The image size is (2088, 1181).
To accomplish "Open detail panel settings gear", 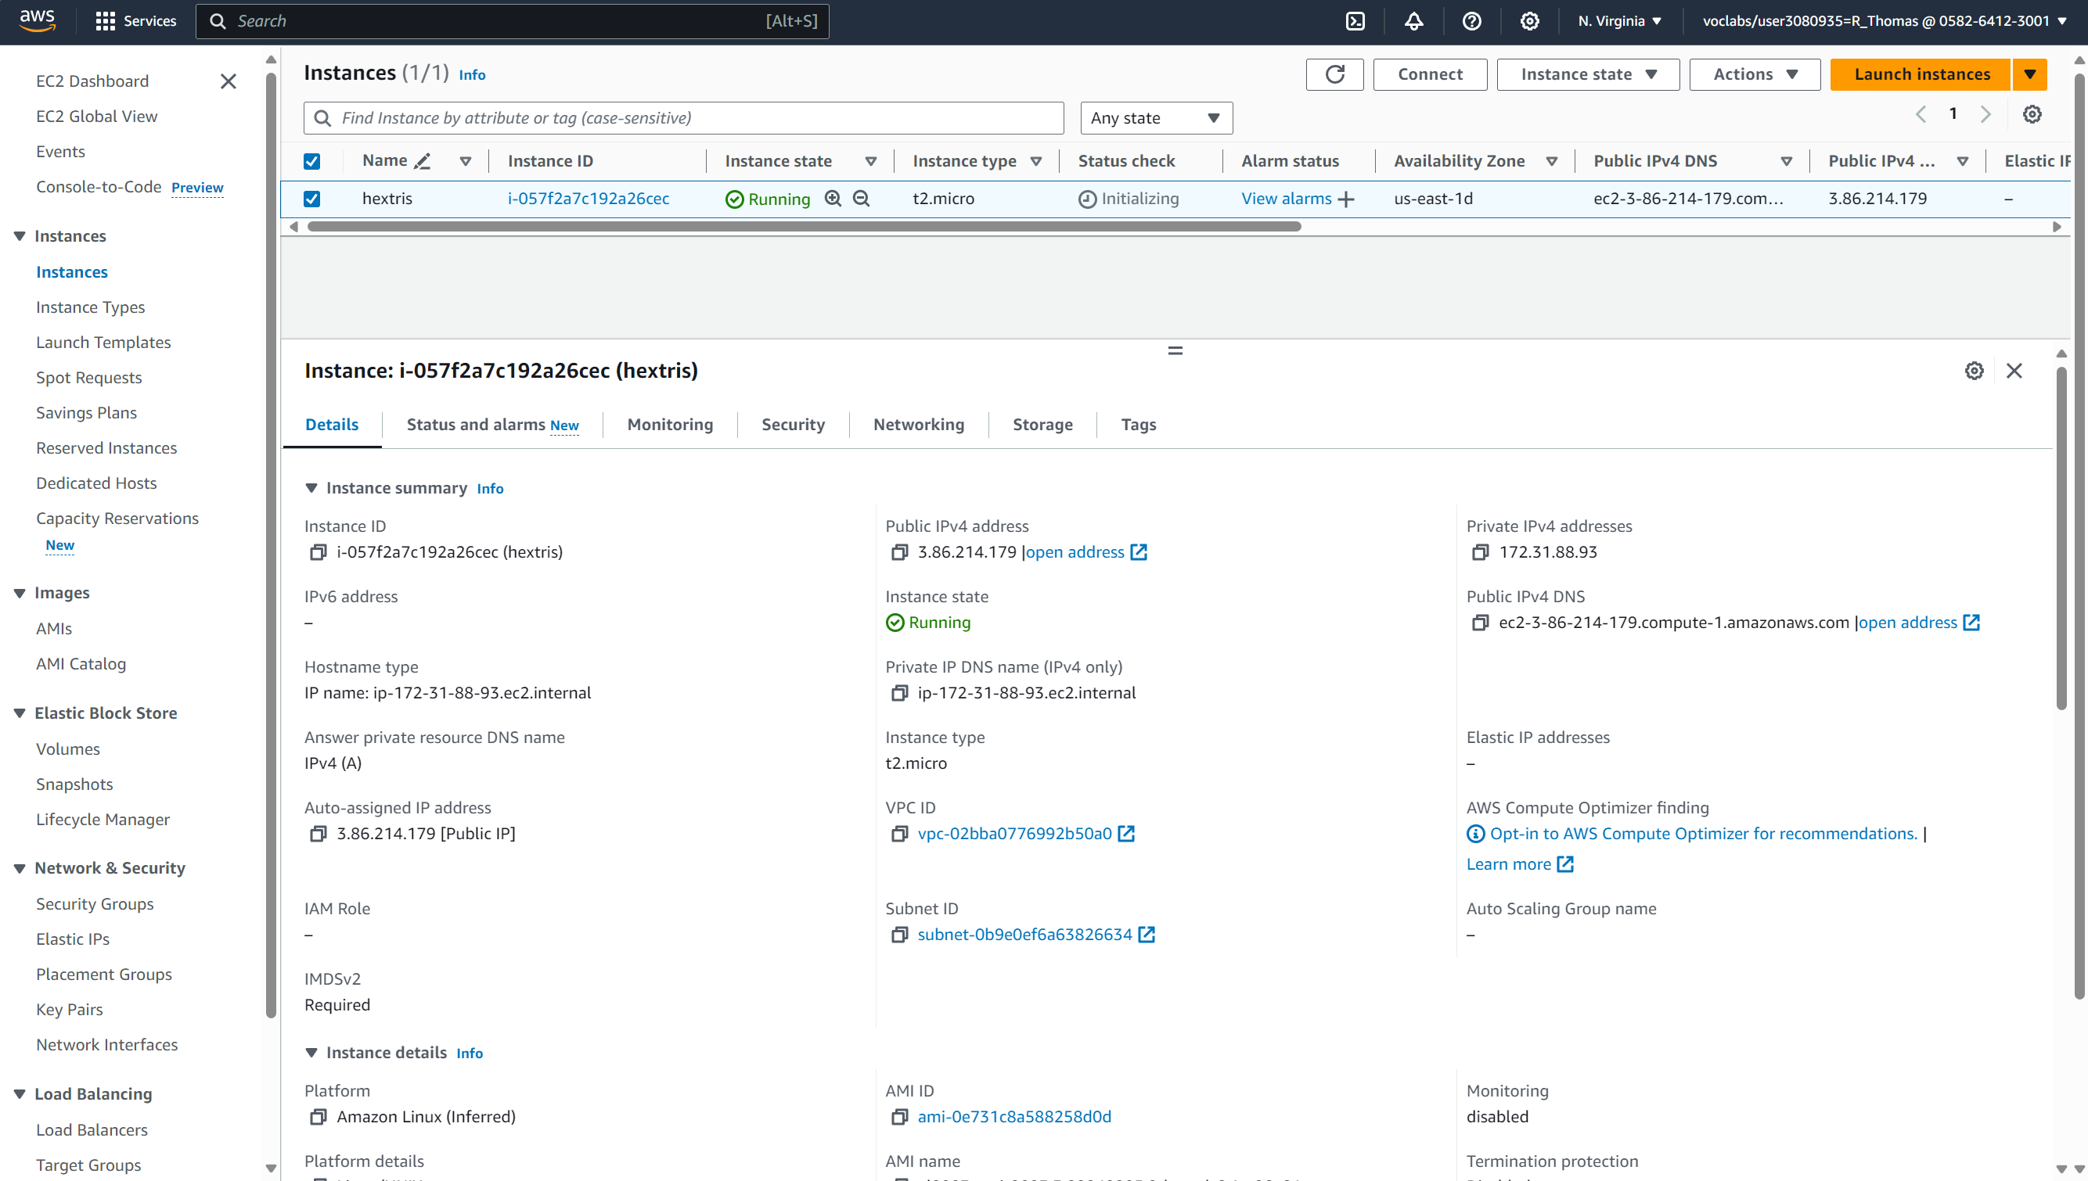I will click(x=1974, y=371).
